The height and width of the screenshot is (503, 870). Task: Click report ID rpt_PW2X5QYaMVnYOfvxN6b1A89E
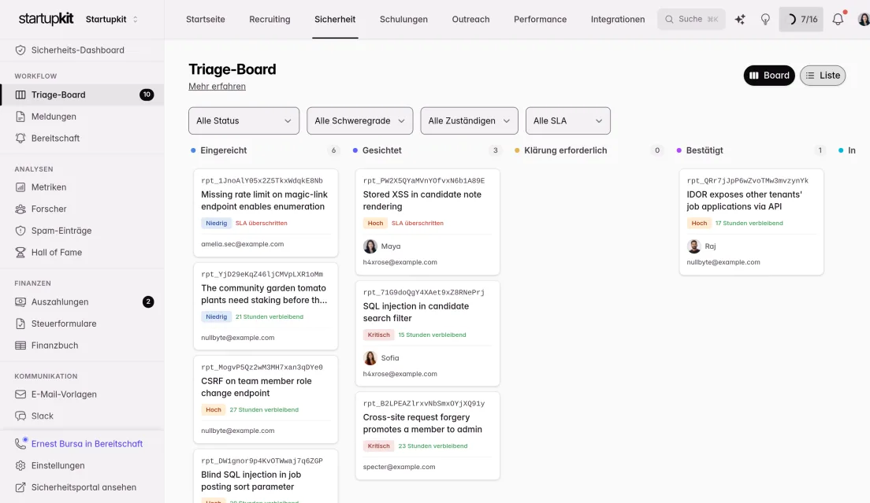click(x=424, y=180)
